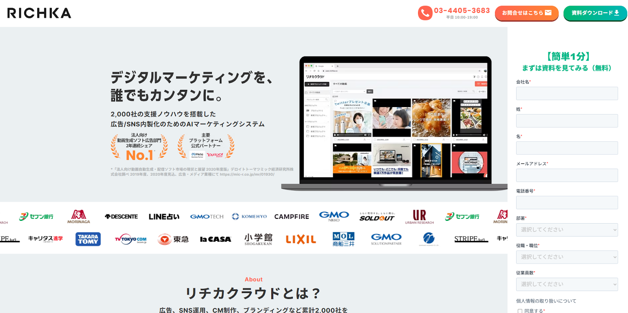Screen dimensions: 628x313
Task: Open the 従業員数 dropdown
Action: tap(567, 284)
